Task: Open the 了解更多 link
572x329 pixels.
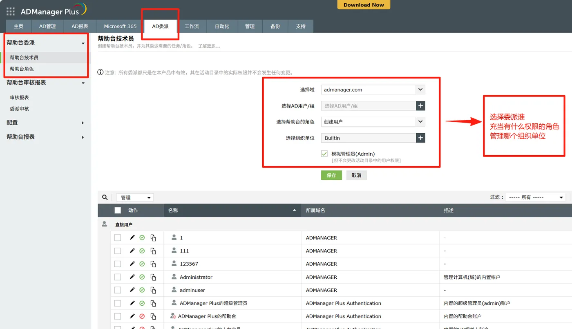Action: tap(209, 46)
